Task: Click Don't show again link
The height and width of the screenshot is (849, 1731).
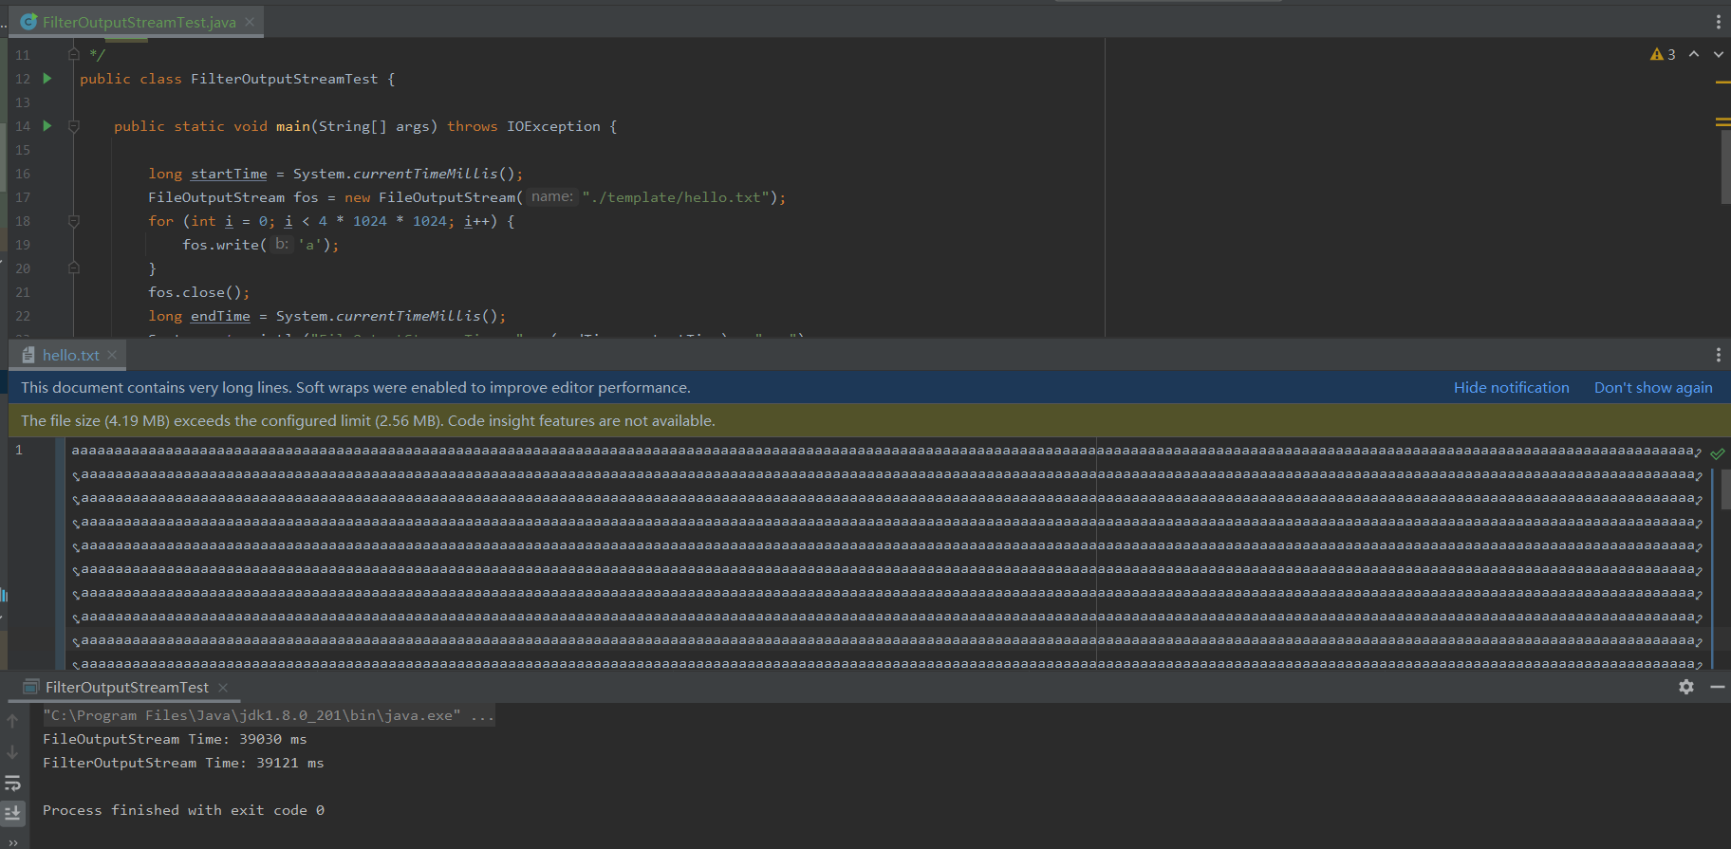Action: point(1653,387)
